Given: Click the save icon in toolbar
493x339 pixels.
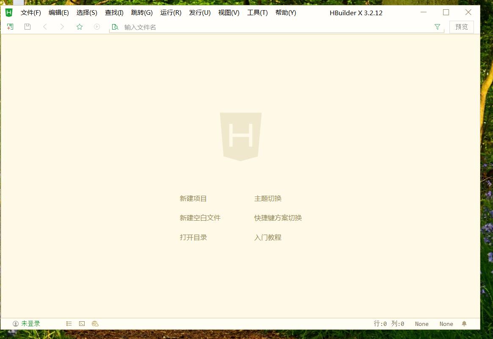Looking at the screenshot, I should pyautogui.click(x=28, y=27).
